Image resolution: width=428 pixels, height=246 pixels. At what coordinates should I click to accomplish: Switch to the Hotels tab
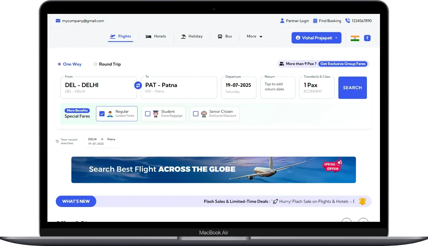pos(156,36)
